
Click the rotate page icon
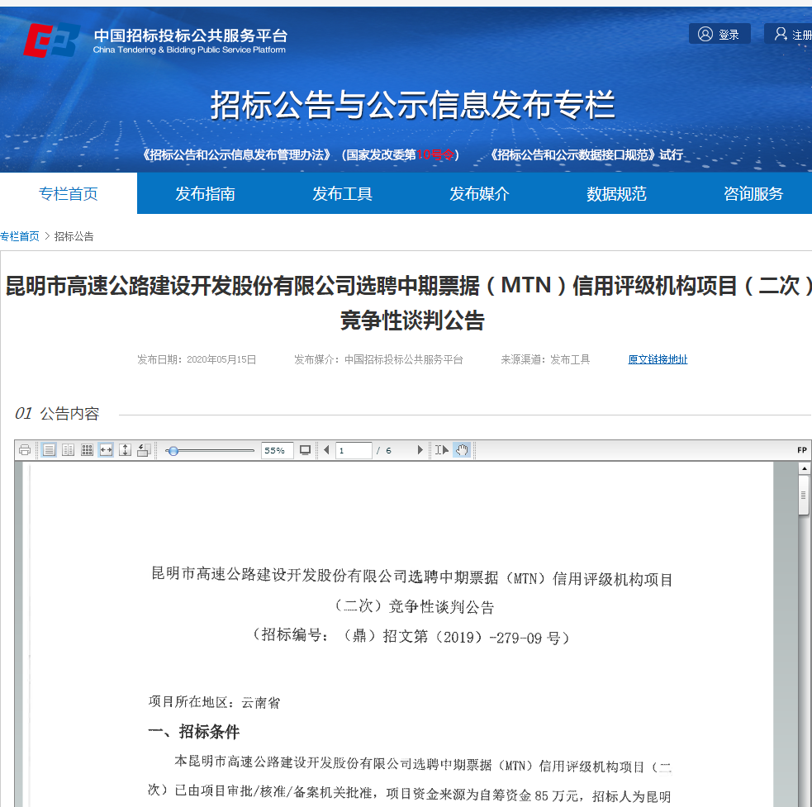click(x=142, y=449)
